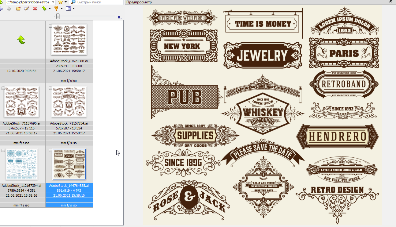This screenshot has height=227, width=396.
Task: Expand the filter funnel dropdown arrow
Action: (x=62, y=9)
